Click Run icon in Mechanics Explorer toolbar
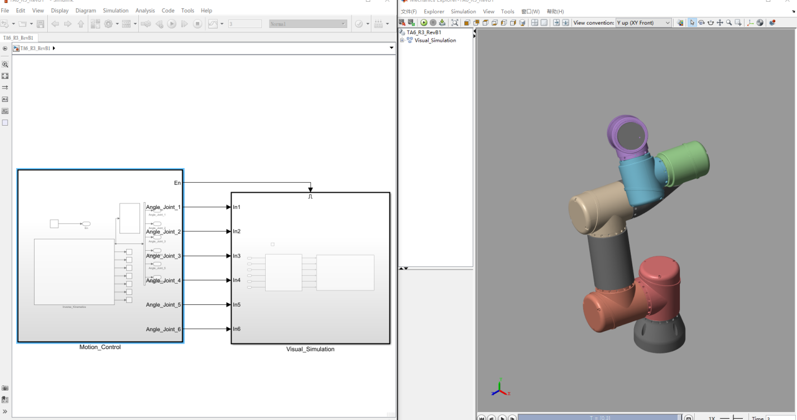Image resolution: width=797 pixels, height=420 pixels. tap(424, 23)
